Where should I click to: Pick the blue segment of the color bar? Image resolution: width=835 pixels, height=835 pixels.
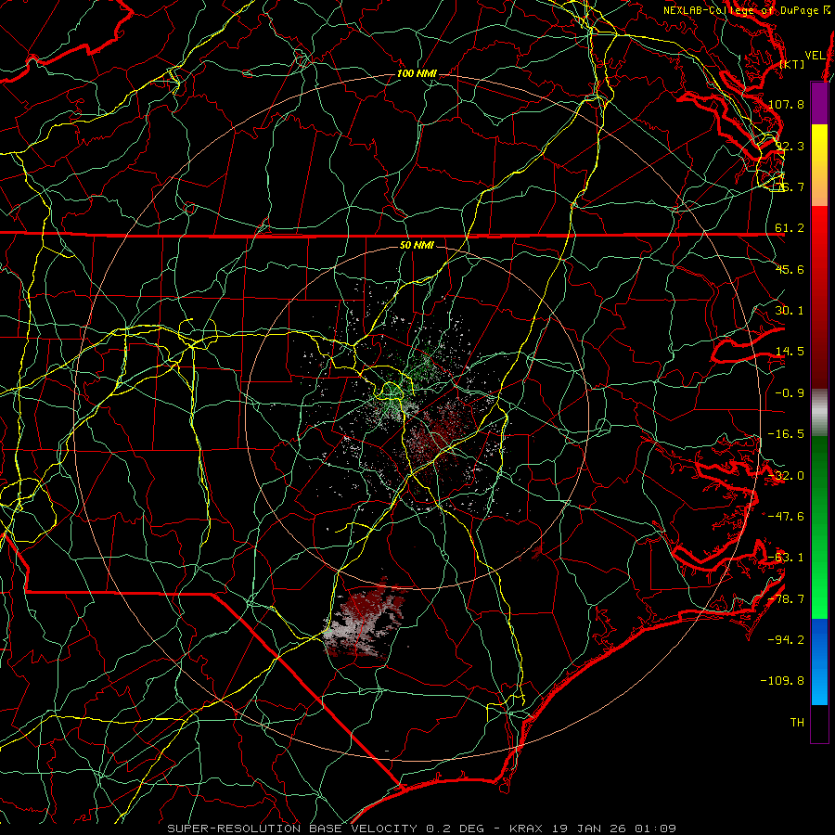click(819, 662)
